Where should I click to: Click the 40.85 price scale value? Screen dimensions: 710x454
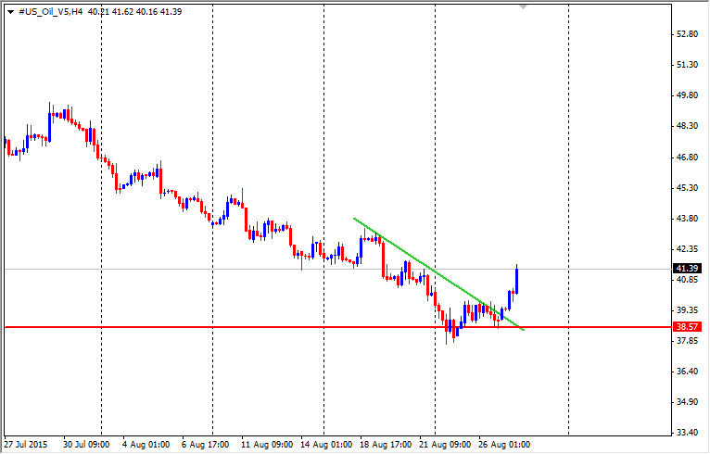(687, 279)
